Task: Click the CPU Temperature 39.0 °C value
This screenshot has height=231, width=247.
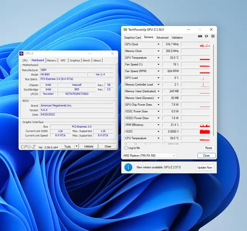Action: pos(171,138)
